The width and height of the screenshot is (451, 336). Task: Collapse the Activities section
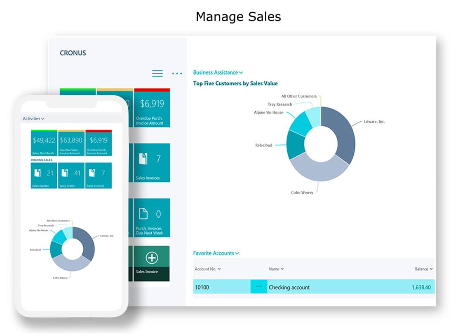pyautogui.click(x=33, y=118)
